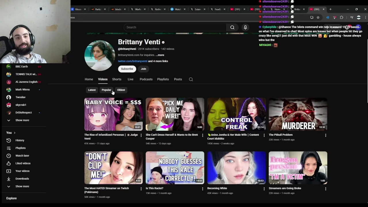Open options menu for The Pitbull Problem
Viewport: 368px width, 207px height.
[x=325, y=135]
